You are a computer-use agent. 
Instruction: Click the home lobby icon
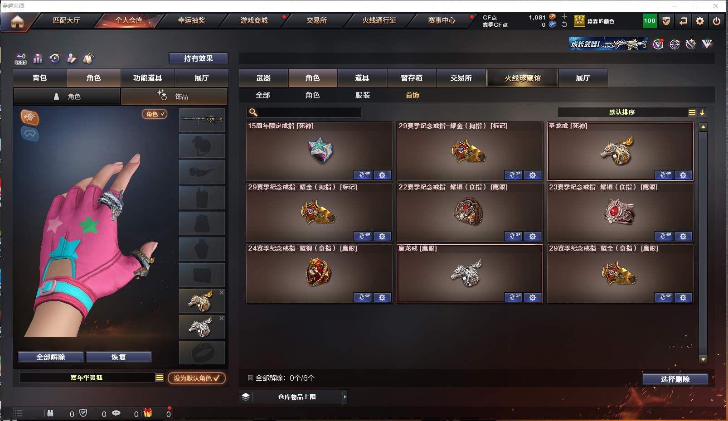click(17, 21)
